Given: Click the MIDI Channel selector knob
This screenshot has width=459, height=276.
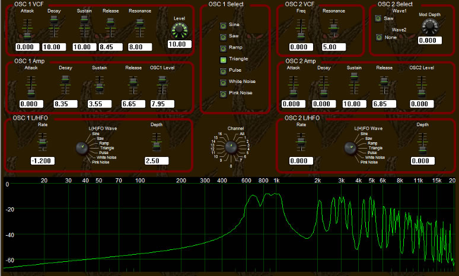Looking at the screenshot, I should pyautogui.click(x=231, y=147).
